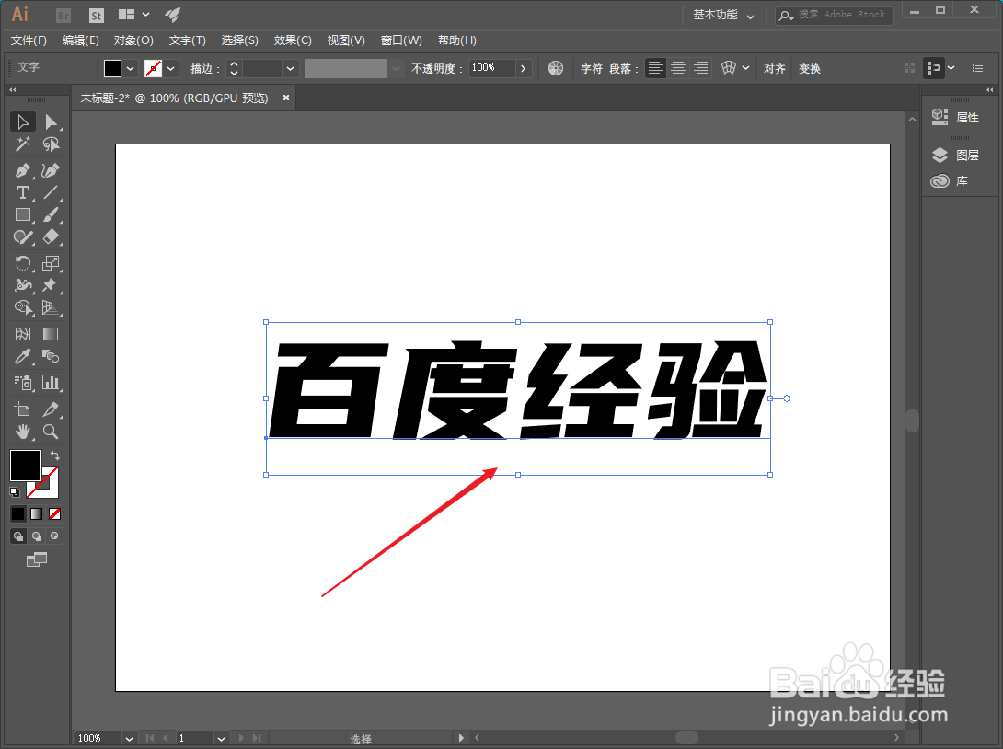Open the Make Envelope options dropdown
This screenshot has width=1003, height=749.
coord(746,68)
